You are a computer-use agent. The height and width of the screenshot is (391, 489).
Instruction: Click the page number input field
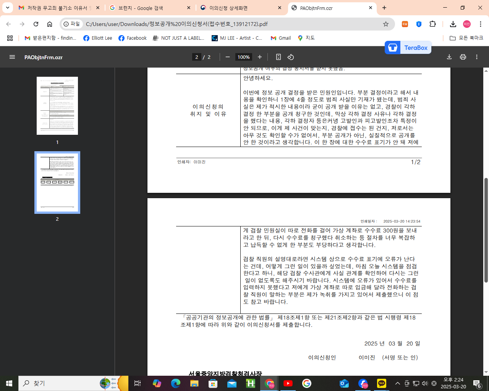(x=196, y=57)
